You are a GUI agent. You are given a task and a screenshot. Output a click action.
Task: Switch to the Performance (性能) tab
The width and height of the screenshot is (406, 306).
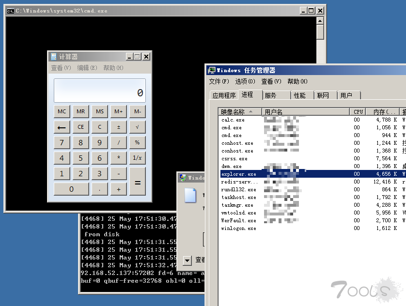point(302,95)
